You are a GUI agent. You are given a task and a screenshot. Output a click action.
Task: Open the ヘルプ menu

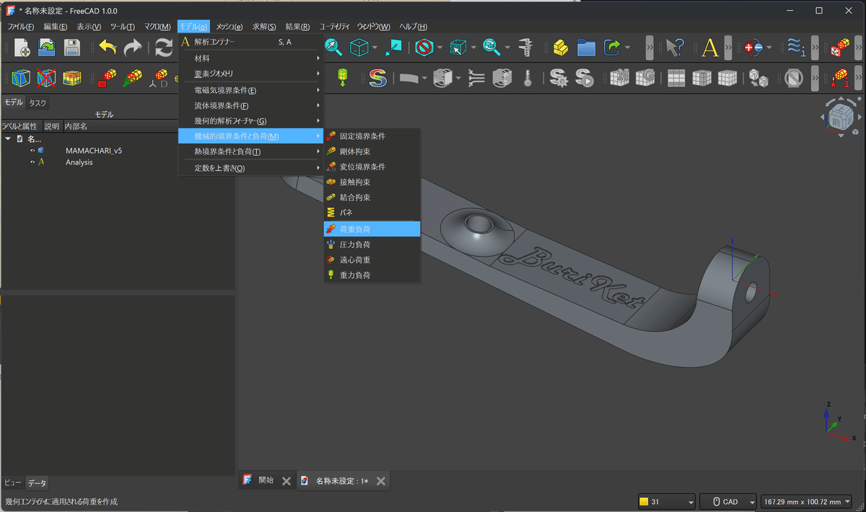click(x=413, y=27)
